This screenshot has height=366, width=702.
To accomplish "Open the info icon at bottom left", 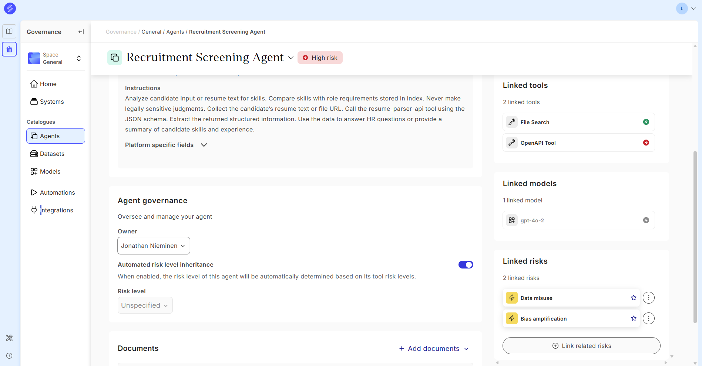I will click(x=9, y=356).
